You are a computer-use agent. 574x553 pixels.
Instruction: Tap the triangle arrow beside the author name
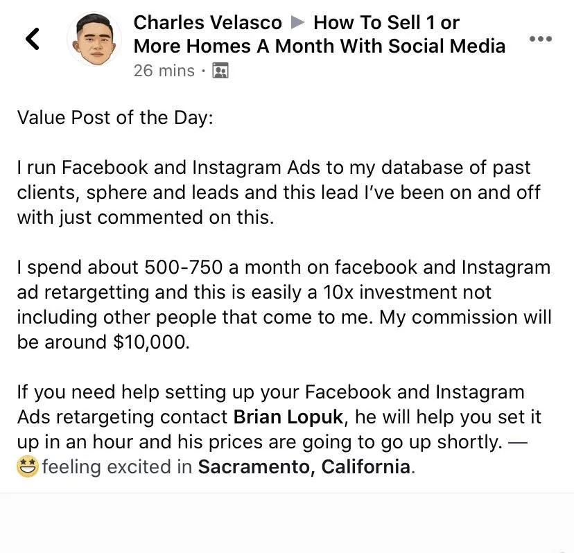297,23
